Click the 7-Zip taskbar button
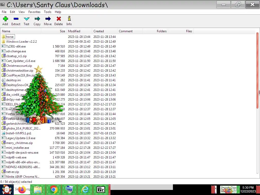 (x=101, y=189)
